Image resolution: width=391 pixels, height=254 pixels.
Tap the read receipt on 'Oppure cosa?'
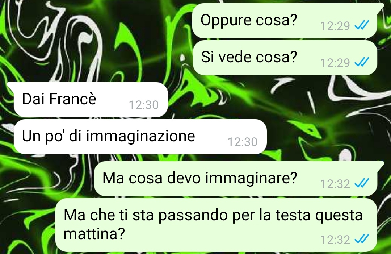362,25
